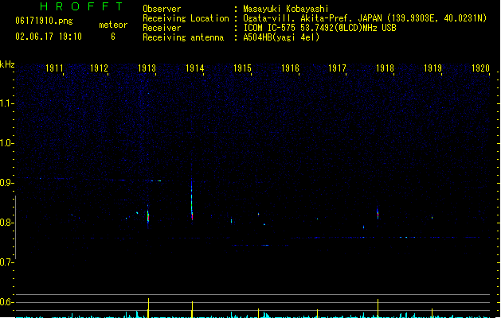Click the 'Observer' label
Screen dimensions: 501x318
162,9
